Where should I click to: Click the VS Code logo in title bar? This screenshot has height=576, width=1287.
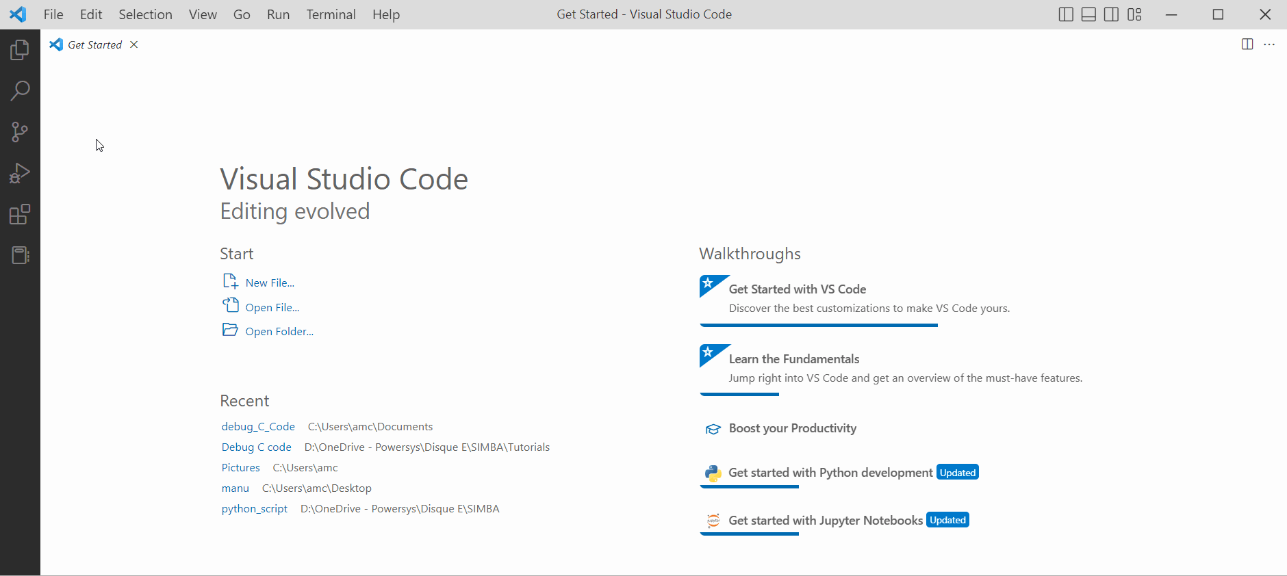pos(18,14)
